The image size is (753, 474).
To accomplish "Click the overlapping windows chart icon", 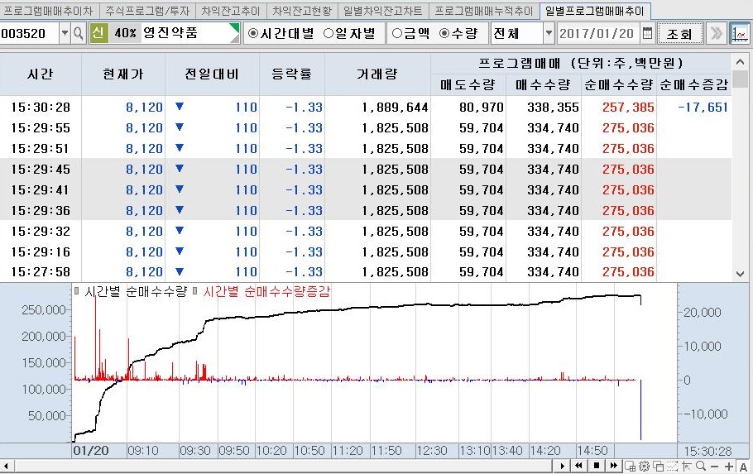I will (659, 466).
